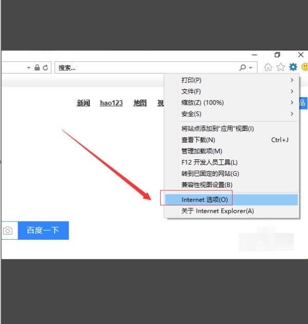Click the camera image-search icon
This screenshot has width=308, height=324.
click(x=8, y=230)
